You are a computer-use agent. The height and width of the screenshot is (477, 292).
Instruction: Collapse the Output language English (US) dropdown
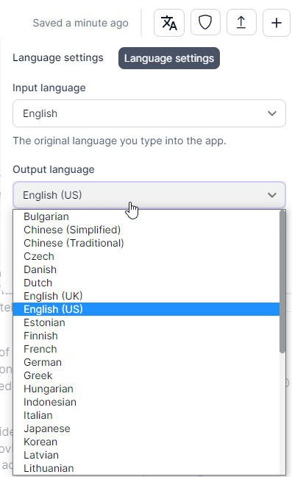149,195
